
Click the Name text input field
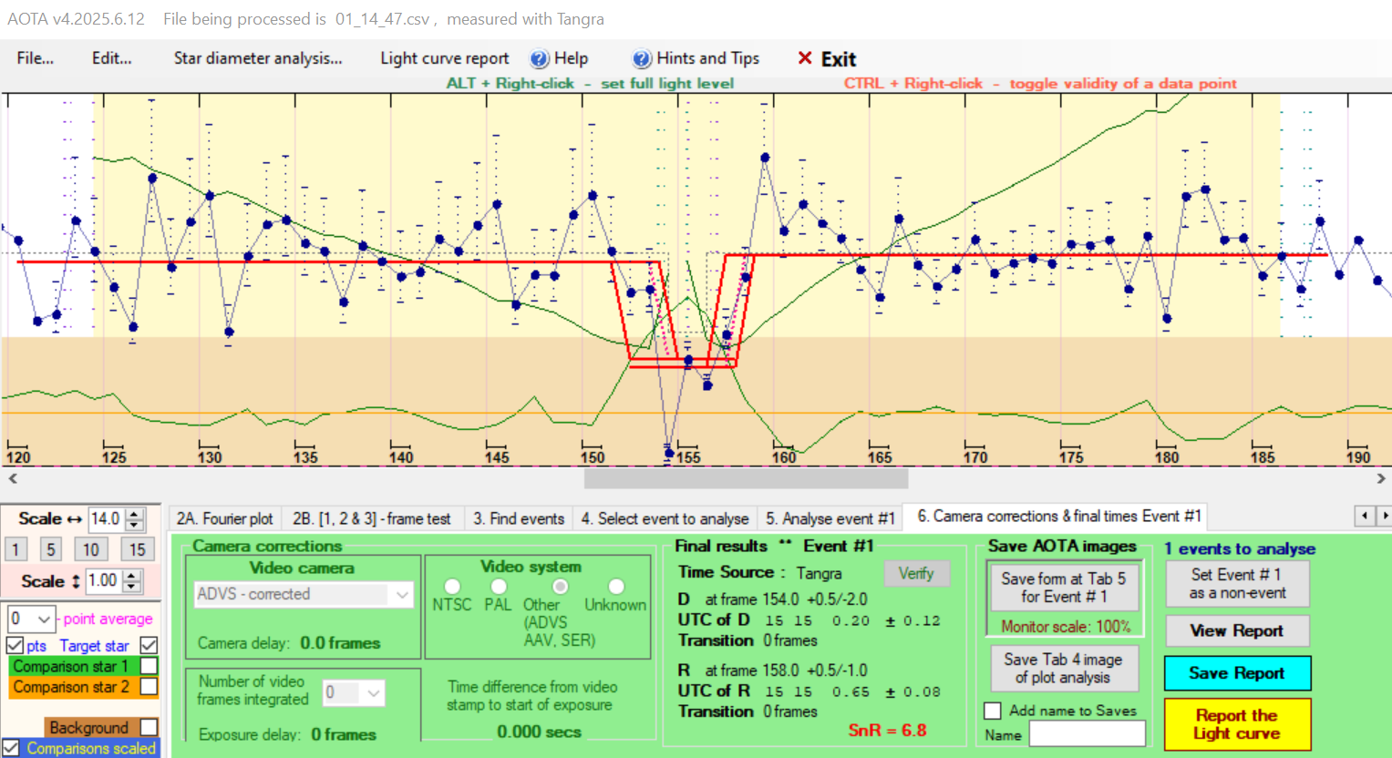pos(1087,734)
